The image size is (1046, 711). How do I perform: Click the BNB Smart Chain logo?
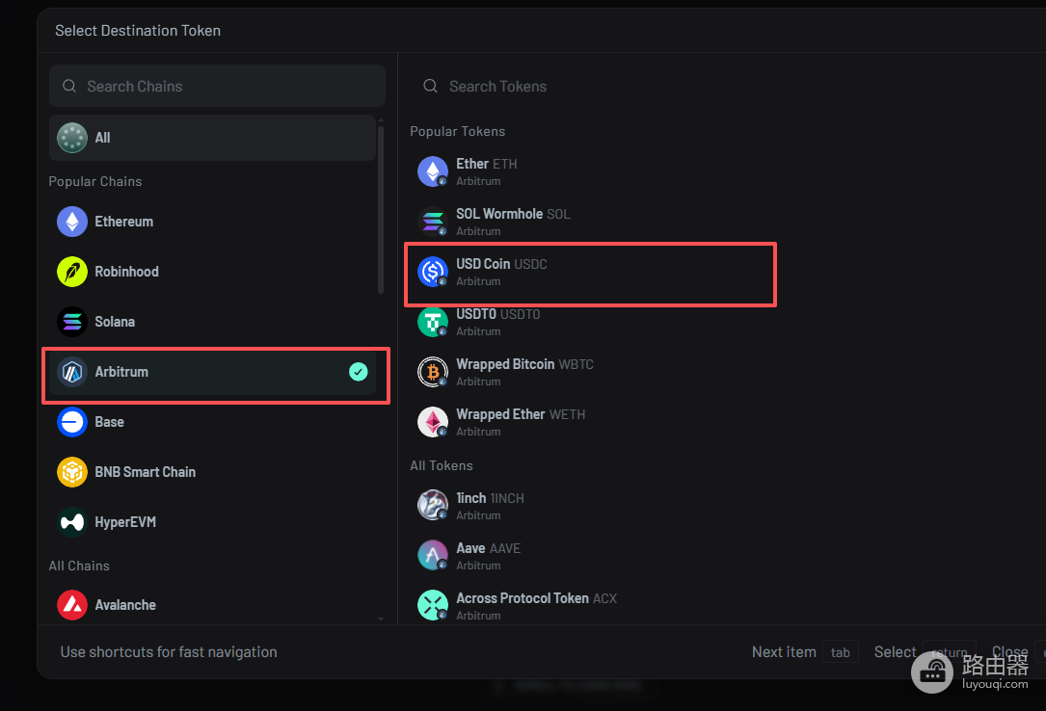coord(72,472)
